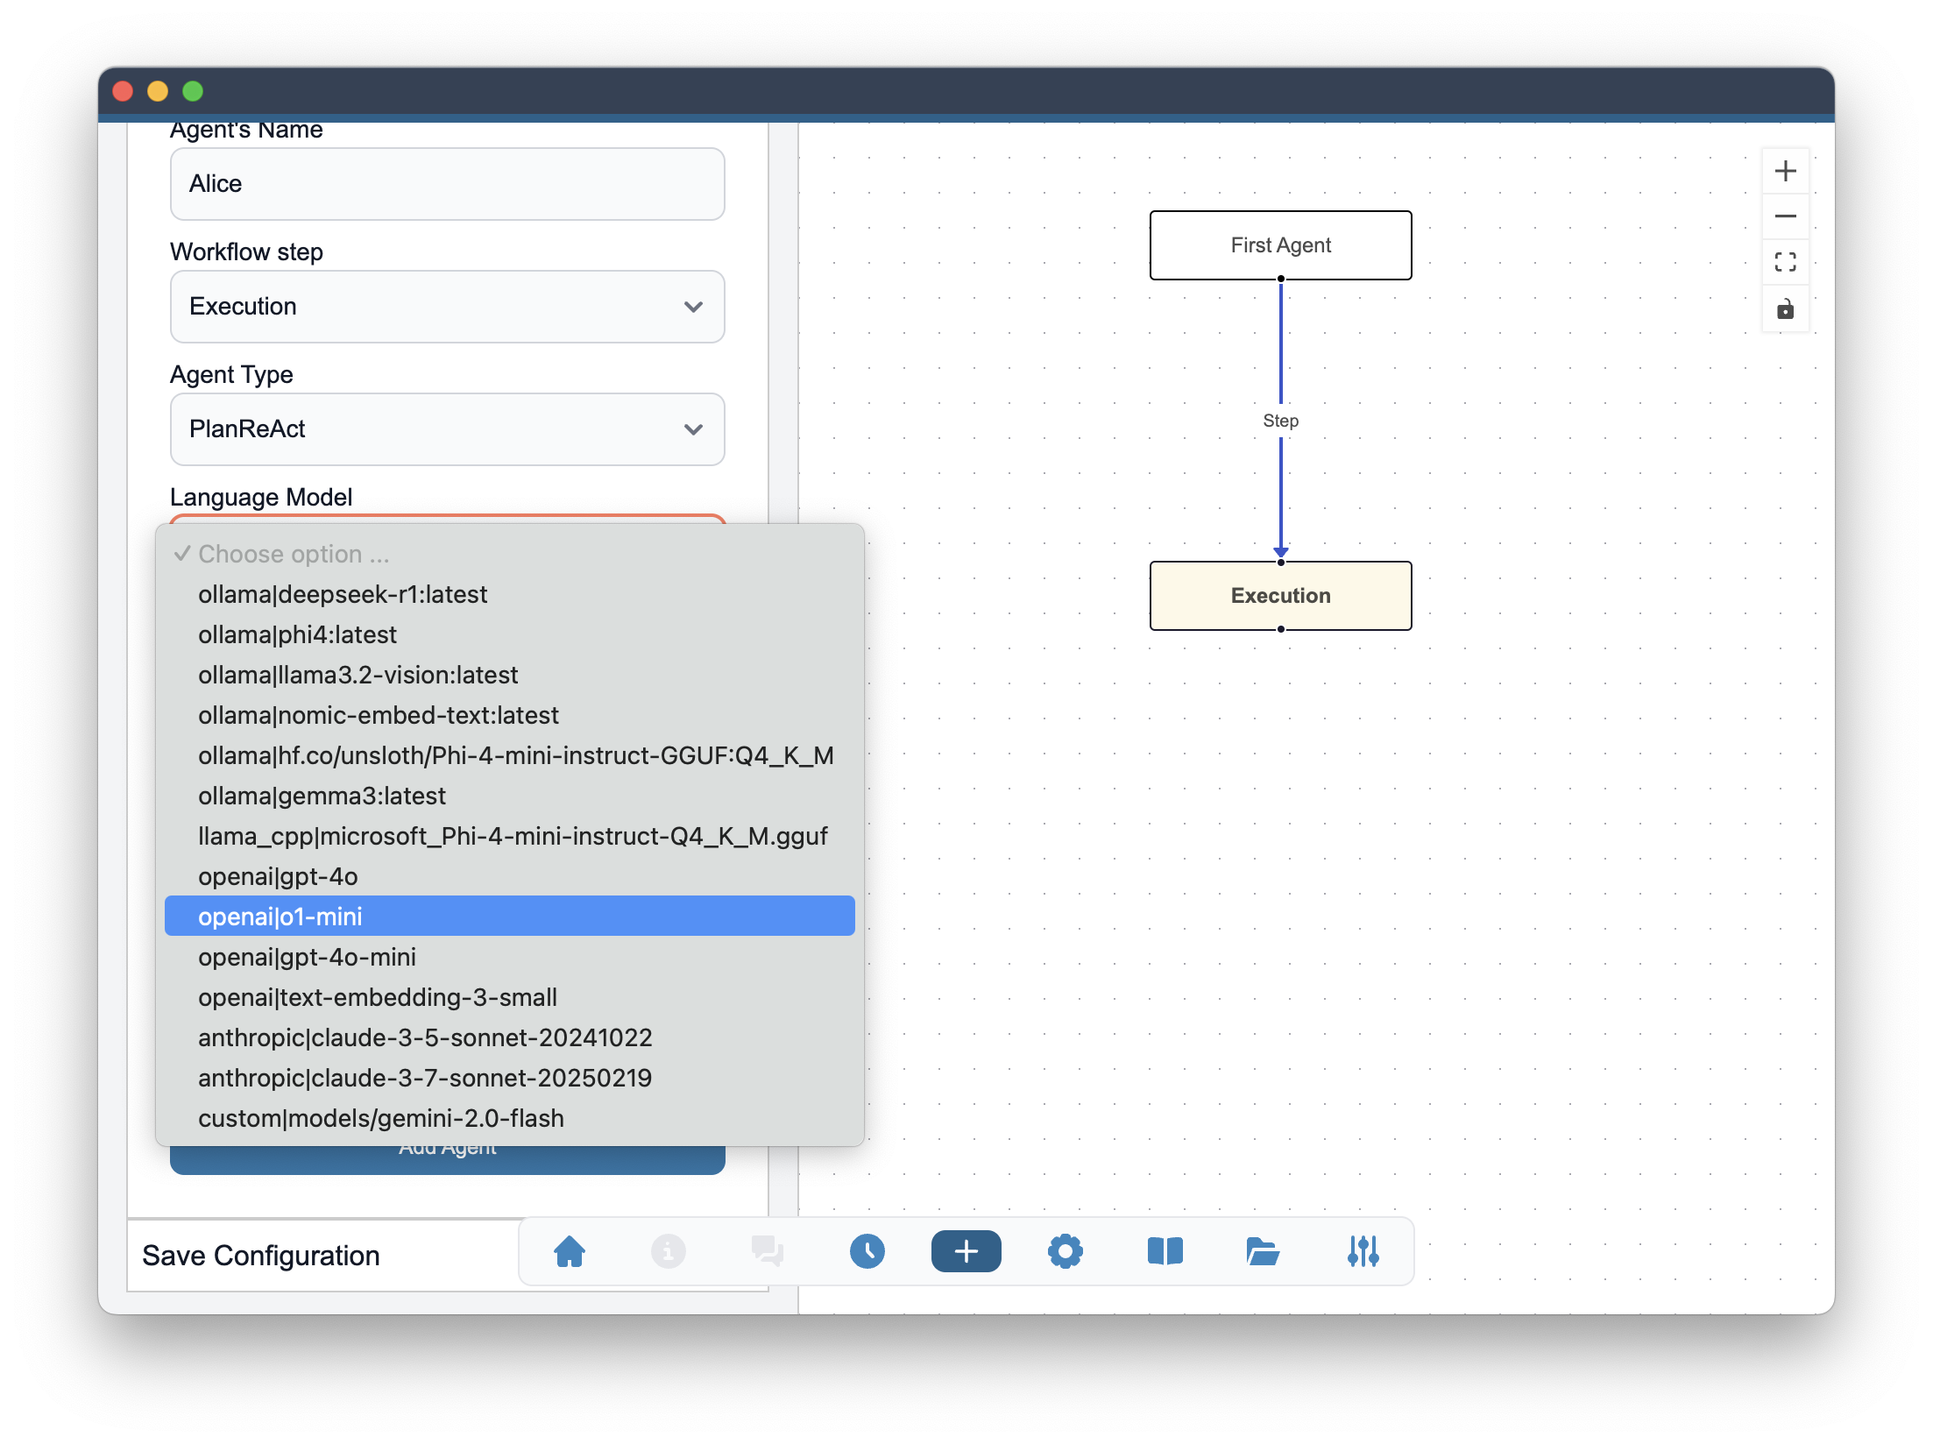Select ollama|phi4:latest option

click(510, 635)
